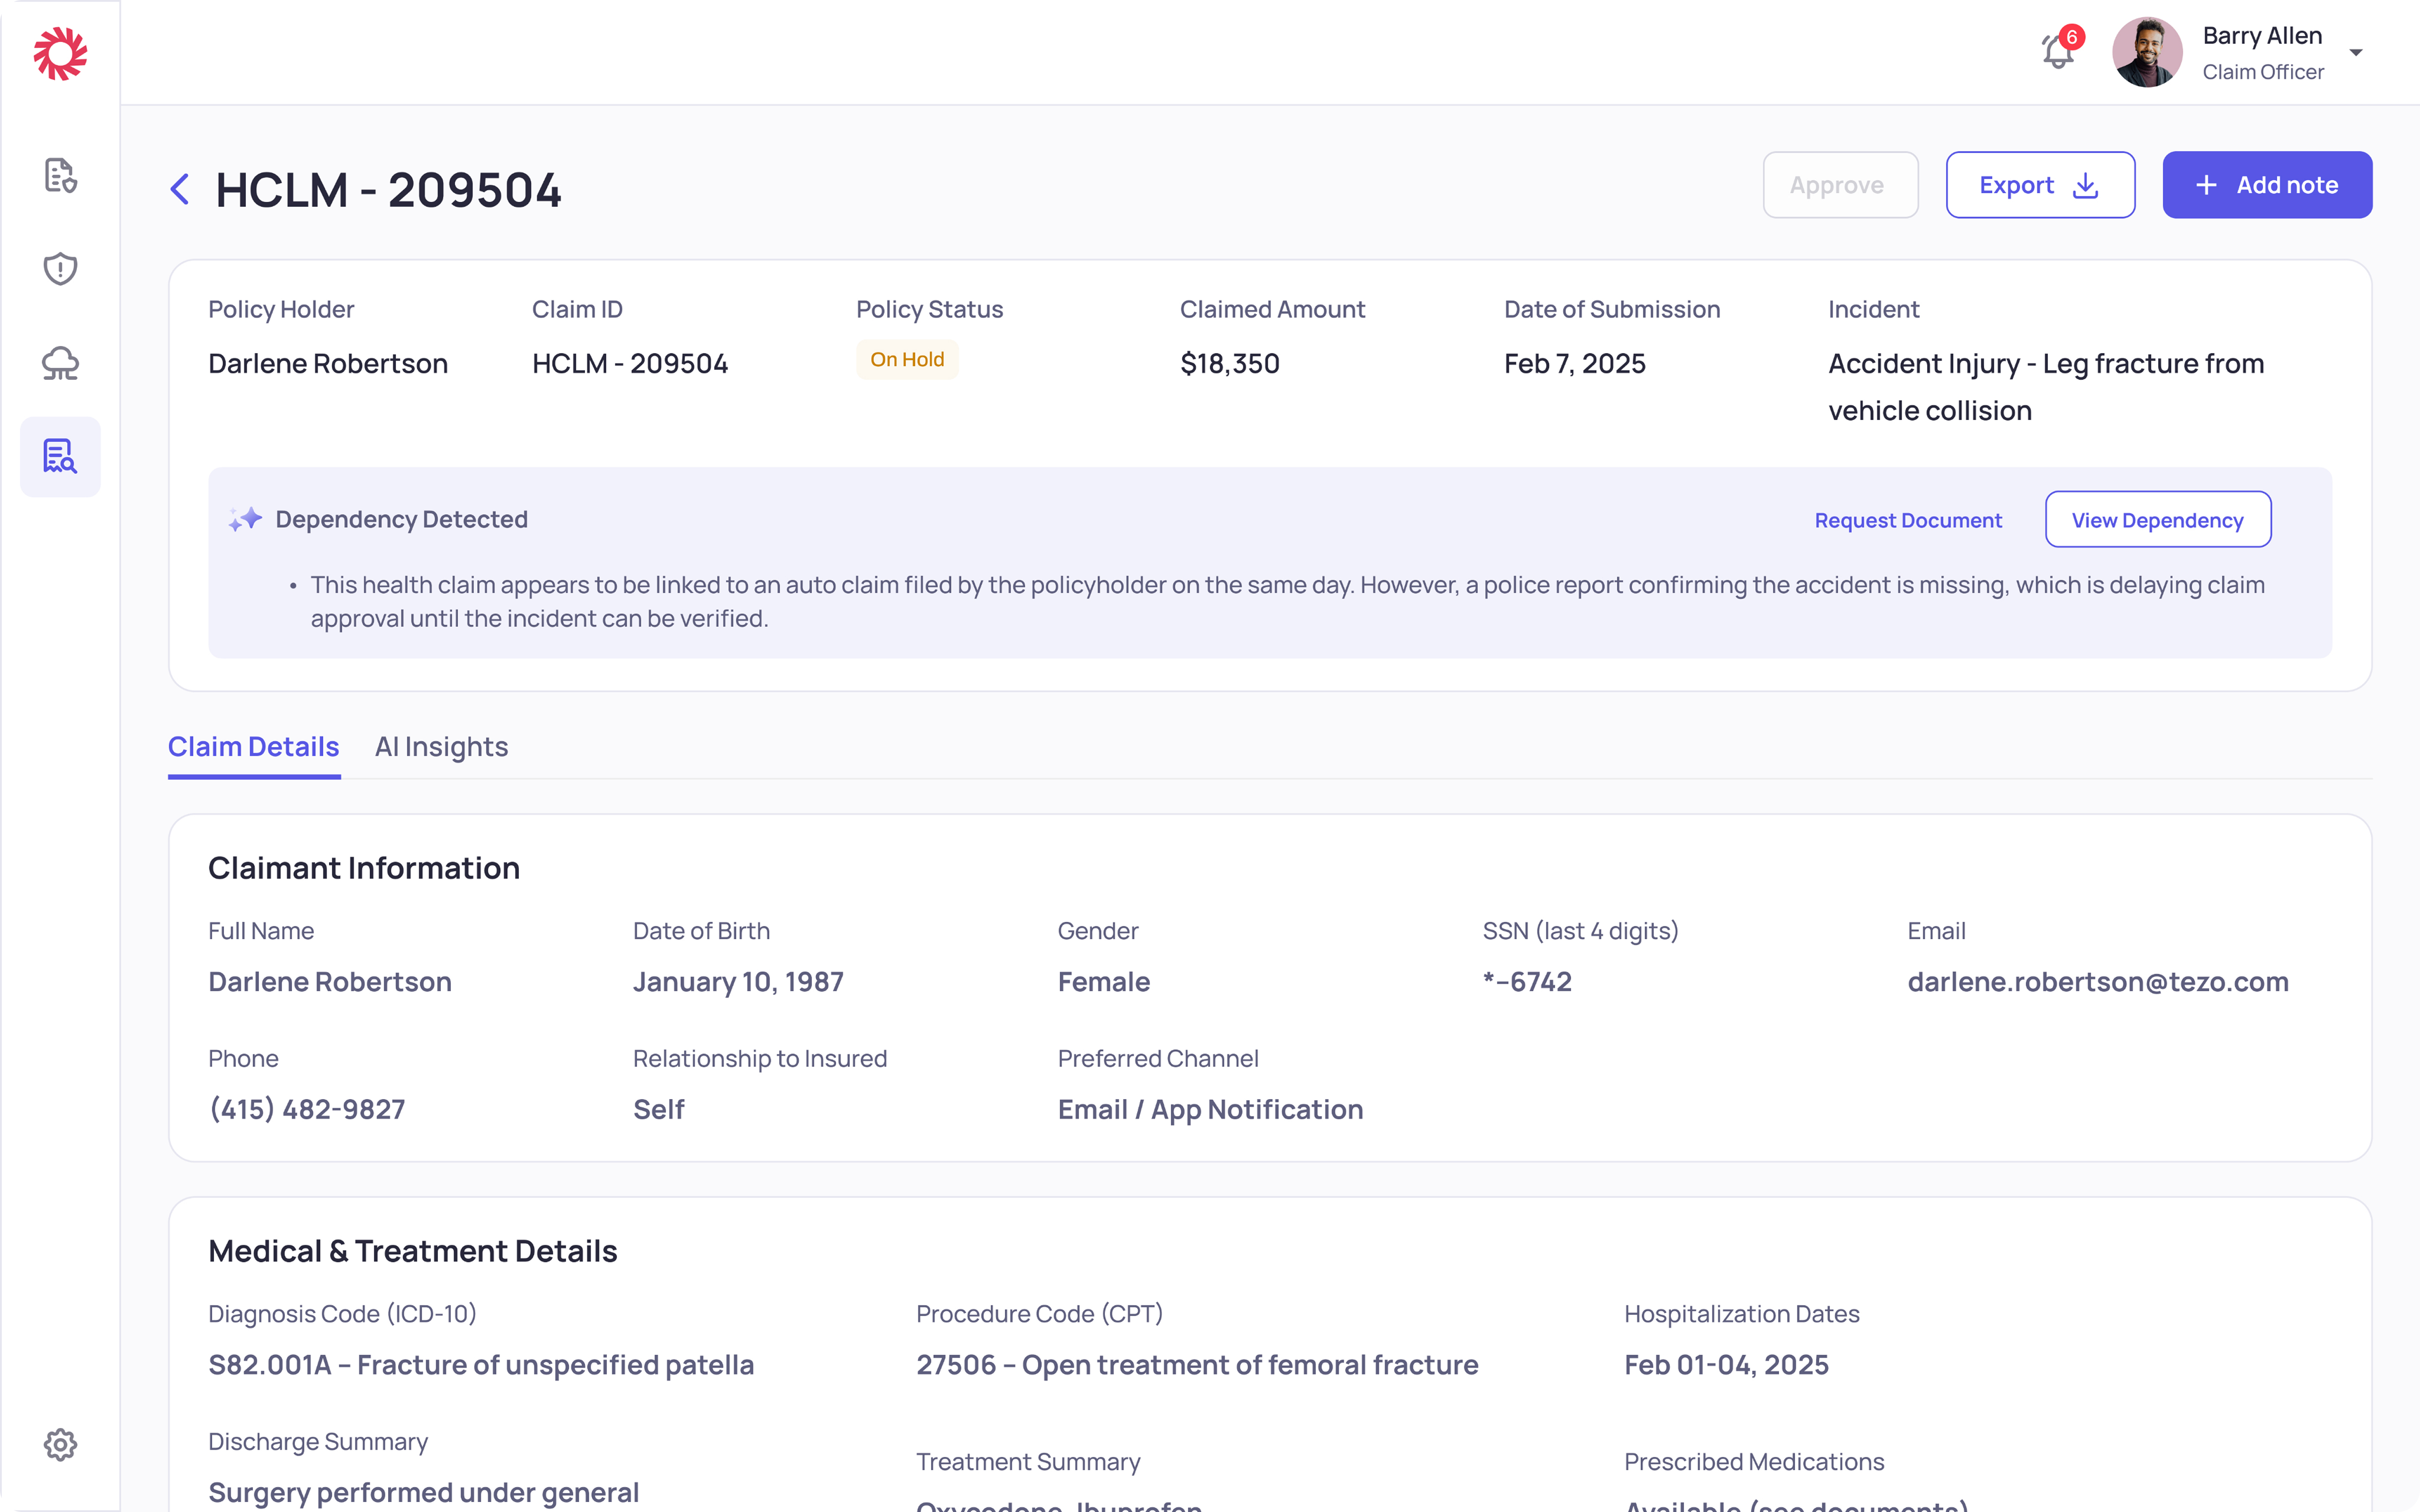The width and height of the screenshot is (2420, 1512).
Task: Select the claim search sidebar icon
Action: point(60,456)
